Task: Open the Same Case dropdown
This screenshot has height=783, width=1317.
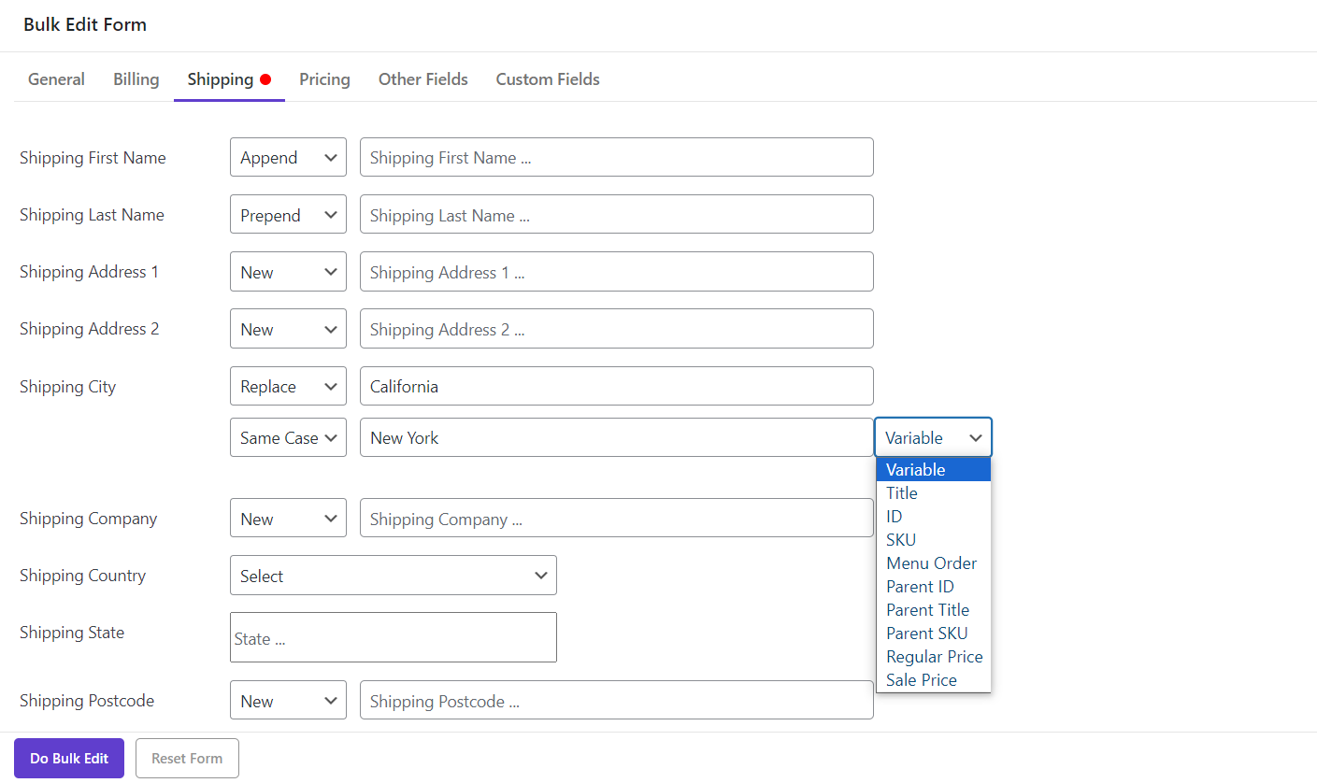Action: (x=288, y=438)
